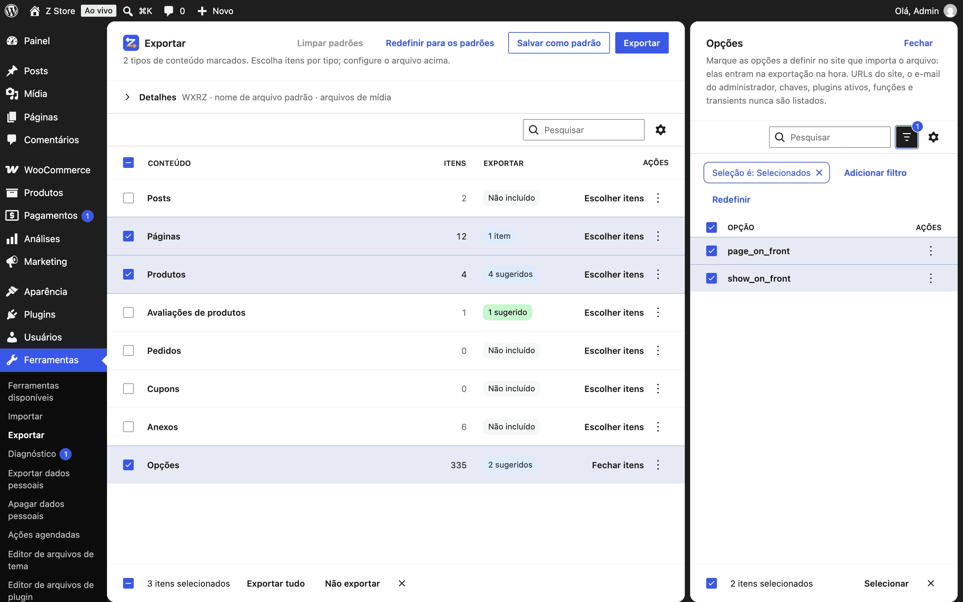Open comments bubble in admin bar
Image resolution: width=963 pixels, height=602 pixels.
pyautogui.click(x=169, y=11)
